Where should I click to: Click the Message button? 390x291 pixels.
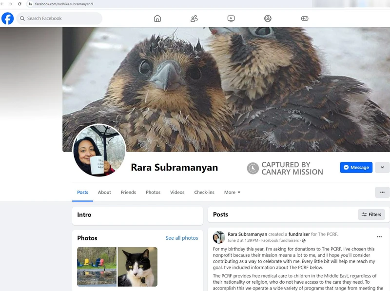tap(356, 167)
